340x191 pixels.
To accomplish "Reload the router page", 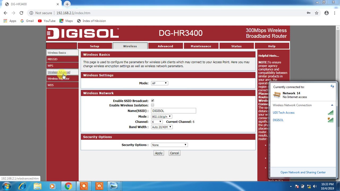I will [x=21, y=13].
